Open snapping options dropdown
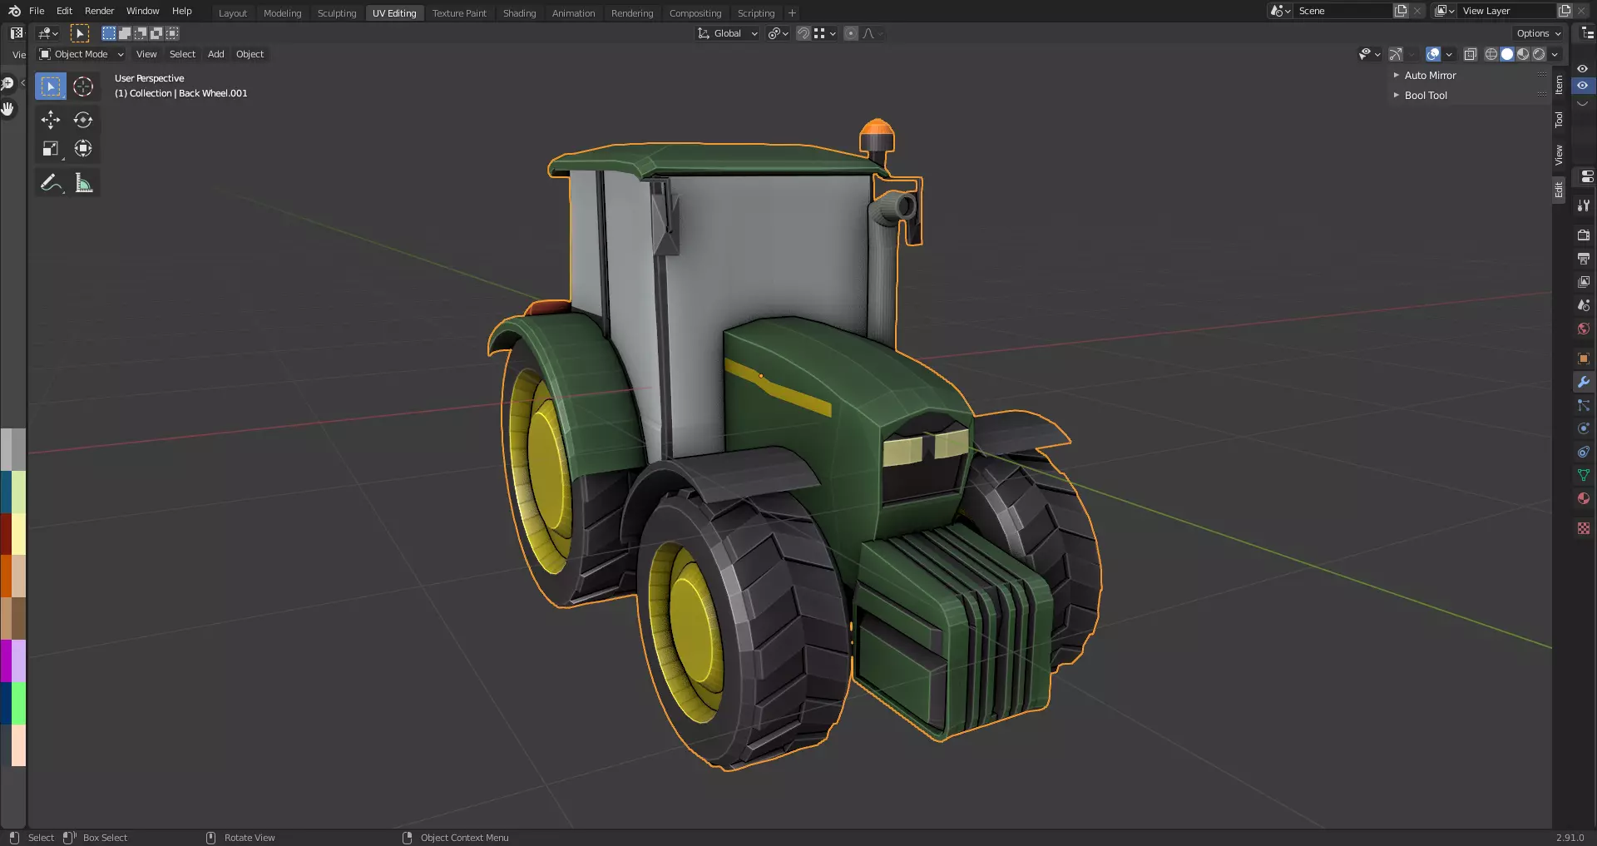1597x846 pixels. (x=825, y=33)
